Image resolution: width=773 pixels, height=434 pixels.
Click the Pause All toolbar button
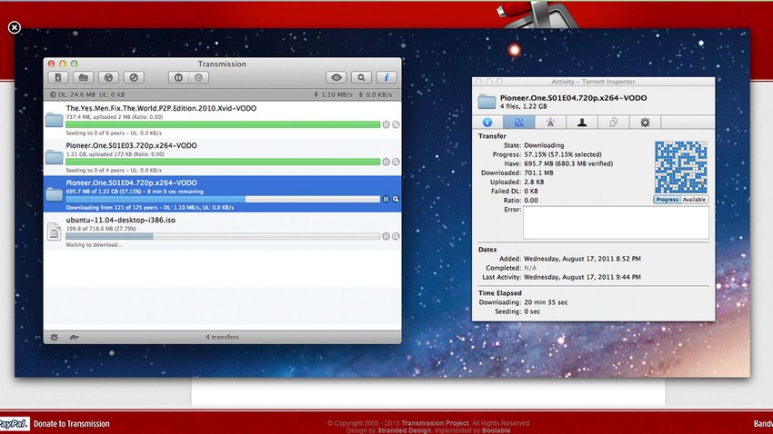pos(177,78)
